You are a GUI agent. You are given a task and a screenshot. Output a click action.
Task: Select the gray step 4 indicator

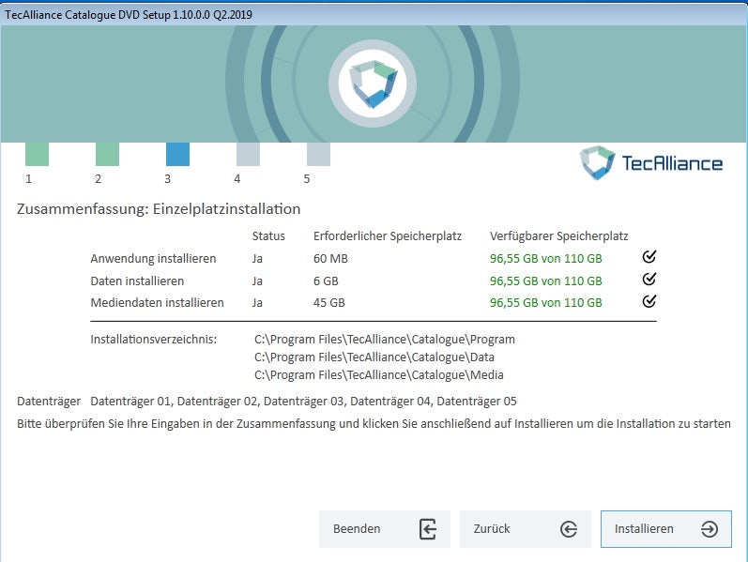pos(248,155)
